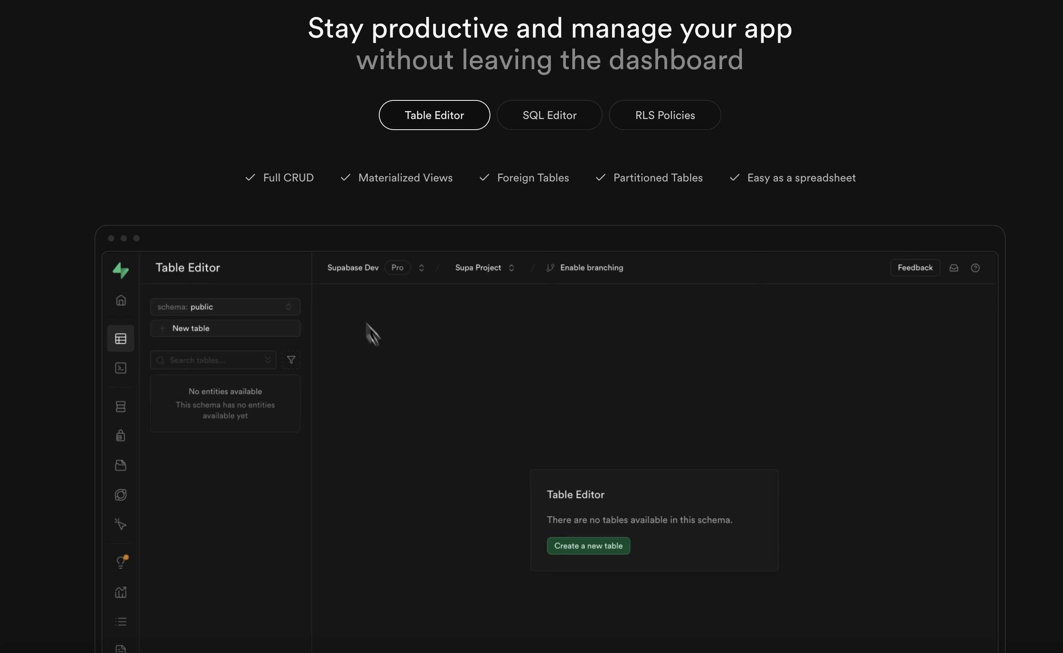
Task: Click the Foreign Tables feature text
Action: click(533, 178)
